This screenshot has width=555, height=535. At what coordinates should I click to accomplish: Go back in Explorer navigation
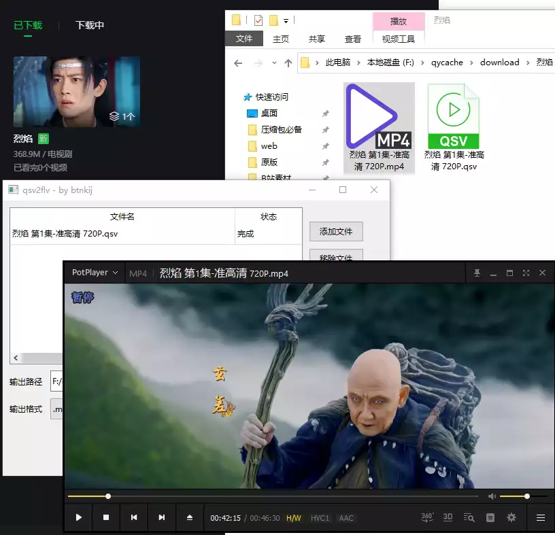point(238,63)
